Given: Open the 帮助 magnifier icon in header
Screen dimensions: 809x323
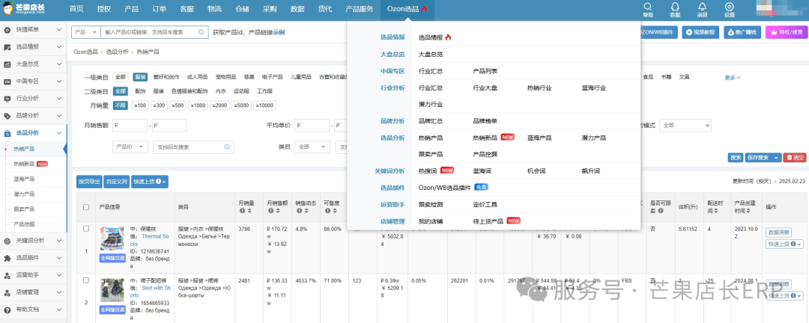Looking at the screenshot, I should click(x=647, y=7).
